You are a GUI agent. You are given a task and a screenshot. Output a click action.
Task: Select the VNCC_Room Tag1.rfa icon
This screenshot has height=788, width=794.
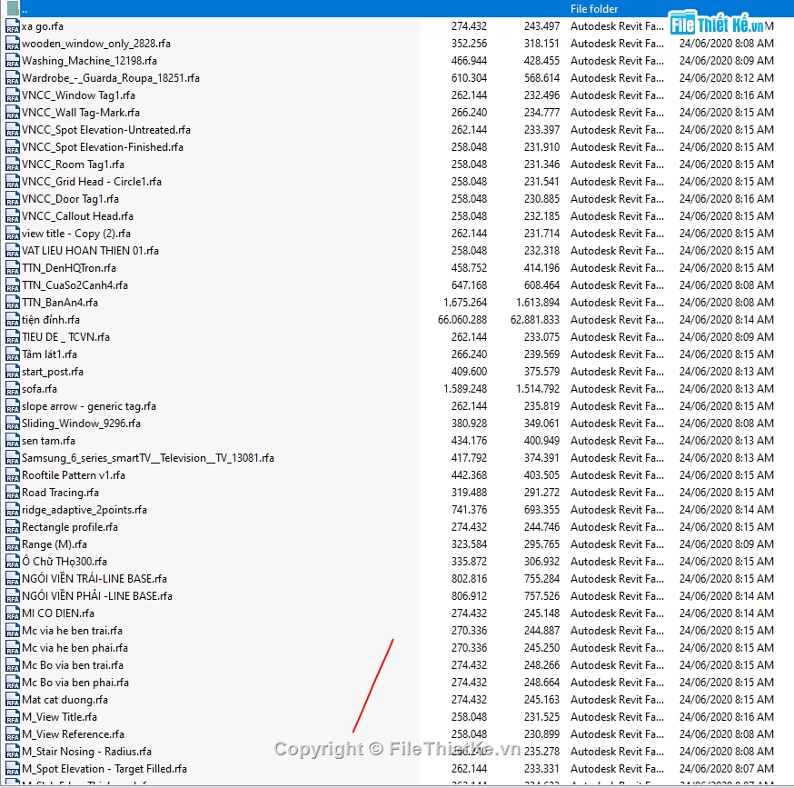(x=12, y=165)
